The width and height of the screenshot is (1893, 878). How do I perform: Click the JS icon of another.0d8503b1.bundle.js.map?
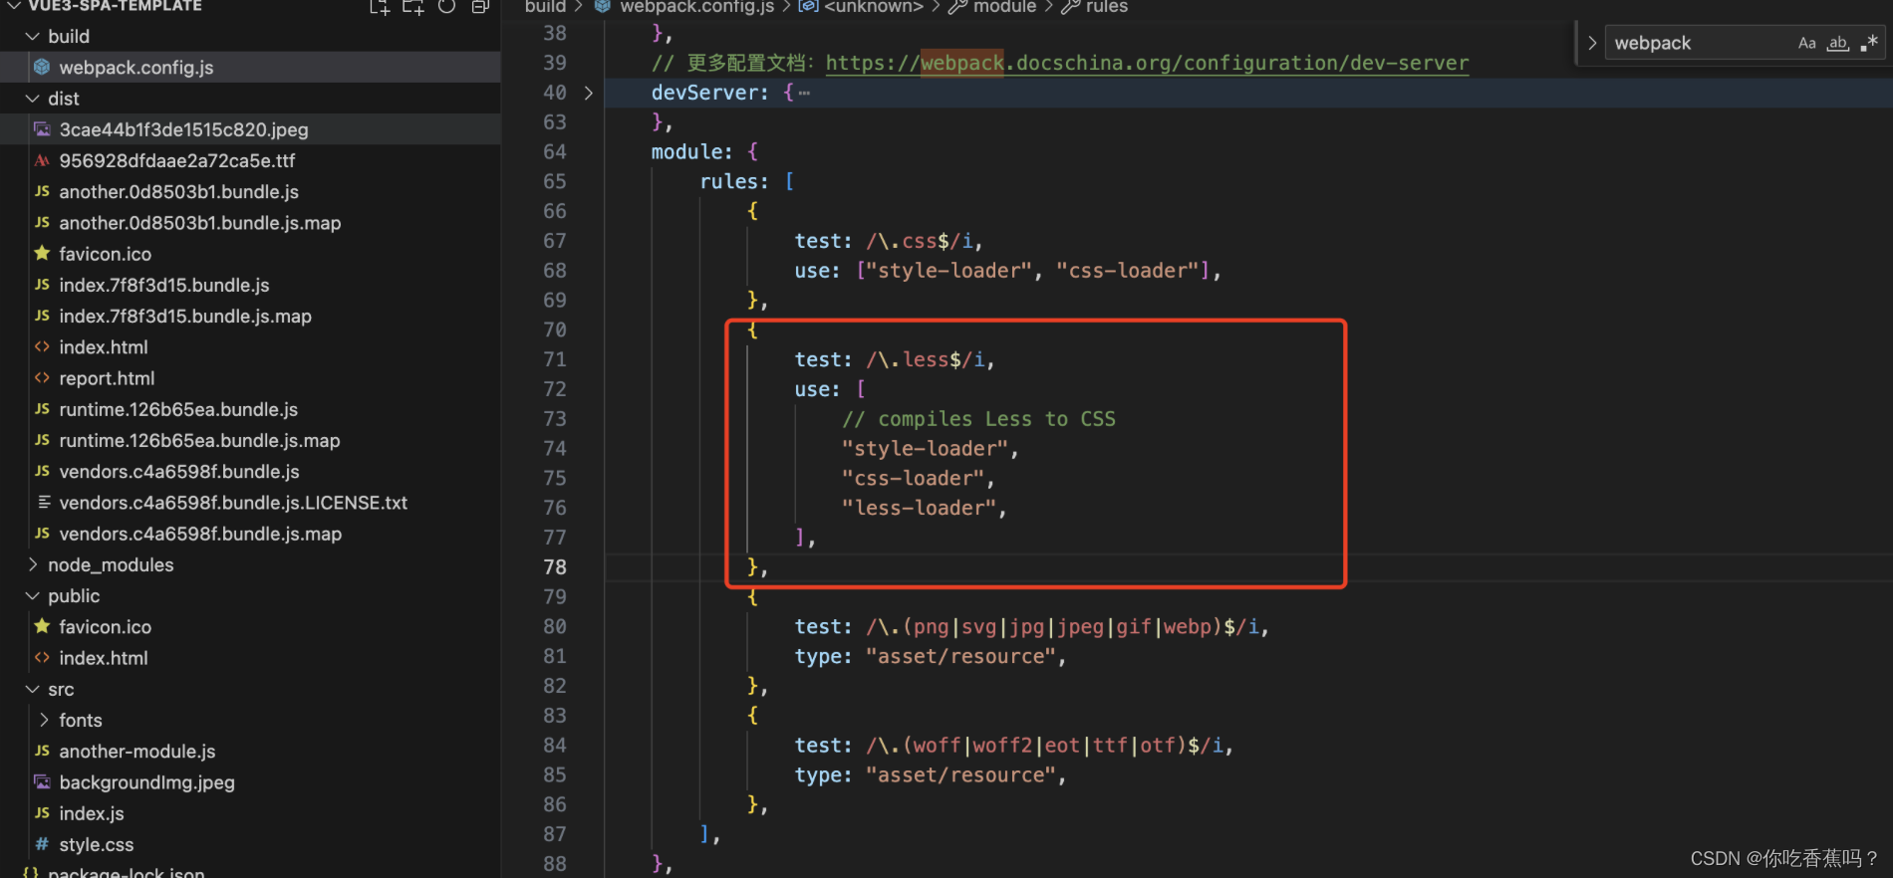pos(42,222)
